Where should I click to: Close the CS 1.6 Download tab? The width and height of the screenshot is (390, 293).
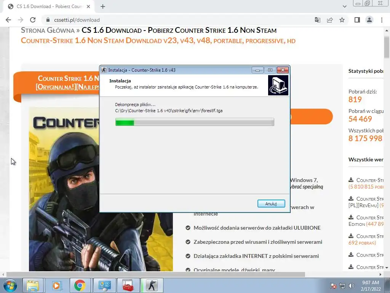pos(88,6)
